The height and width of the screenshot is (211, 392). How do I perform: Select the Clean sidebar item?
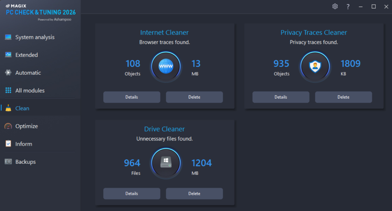pyautogui.click(x=22, y=108)
